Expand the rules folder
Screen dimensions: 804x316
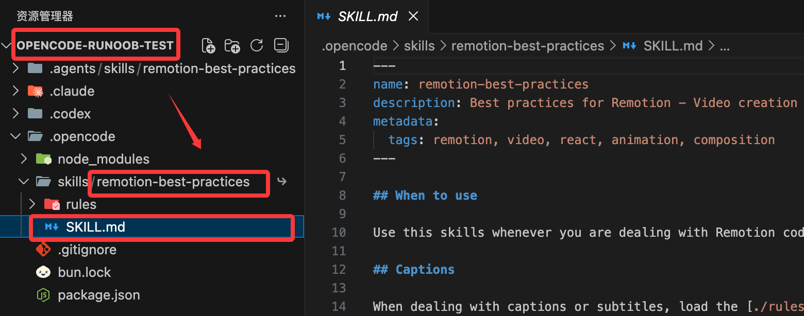click(32, 204)
